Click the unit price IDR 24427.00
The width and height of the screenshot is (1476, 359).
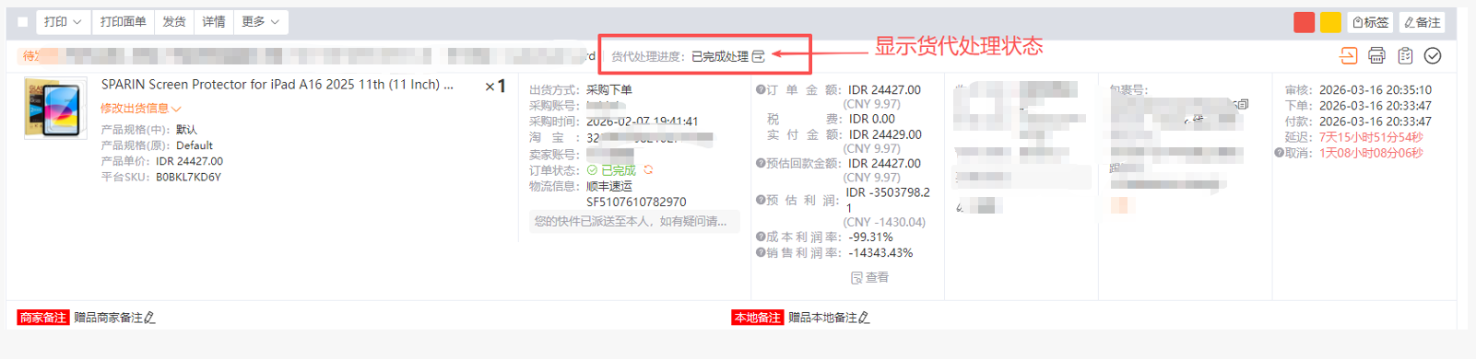[189, 161]
